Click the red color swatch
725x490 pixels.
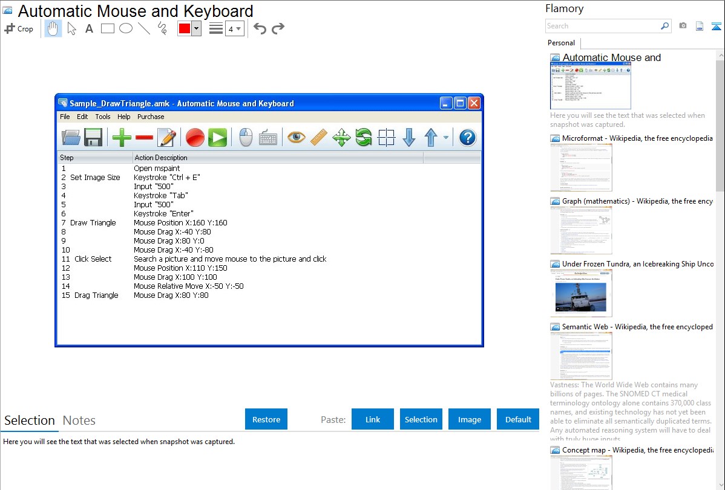click(x=185, y=28)
